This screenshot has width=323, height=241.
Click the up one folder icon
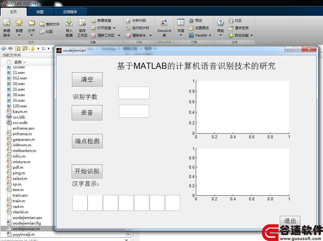pyautogui.click(x=18, y=48)
